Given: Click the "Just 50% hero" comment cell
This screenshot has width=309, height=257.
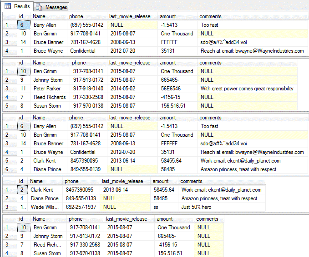Looking at the screenshot, I should click(x=197, y=207).
